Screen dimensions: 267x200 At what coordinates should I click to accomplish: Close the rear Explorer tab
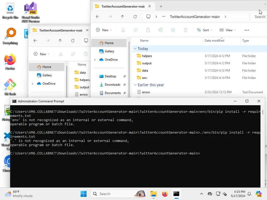(87, 30)
